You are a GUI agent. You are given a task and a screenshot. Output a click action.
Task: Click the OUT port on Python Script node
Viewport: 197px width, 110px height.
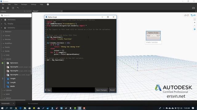coord(158,36)
